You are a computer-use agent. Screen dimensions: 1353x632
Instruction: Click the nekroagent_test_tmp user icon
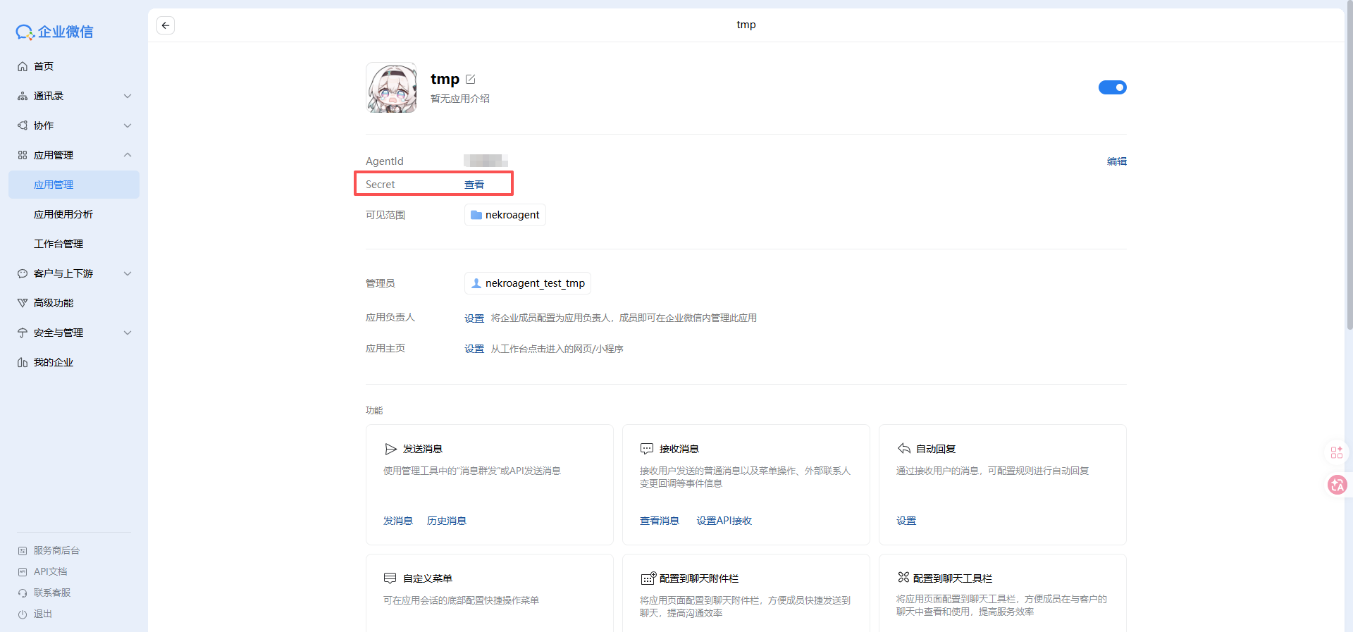[476, 283]
